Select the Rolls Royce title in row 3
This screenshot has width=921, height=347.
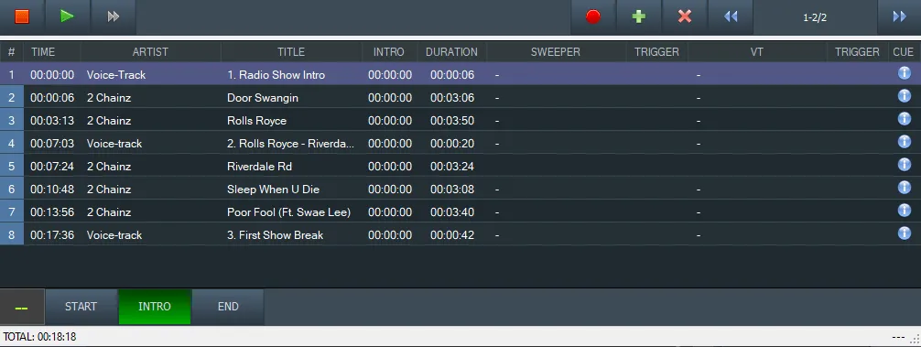[x=256, y=121]
